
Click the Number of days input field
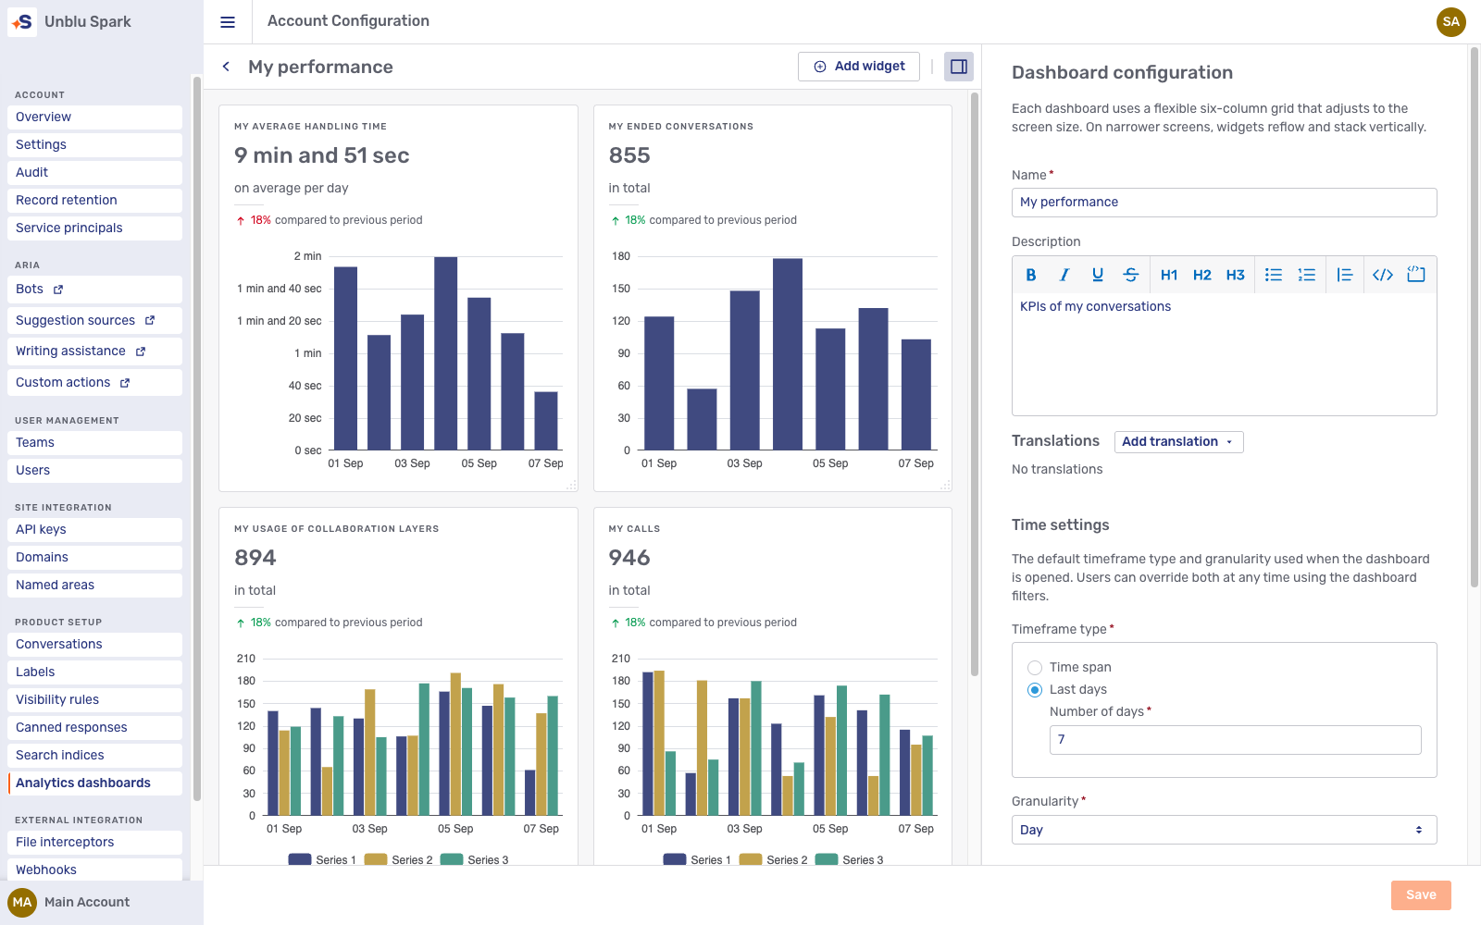tap(1235, 740)
